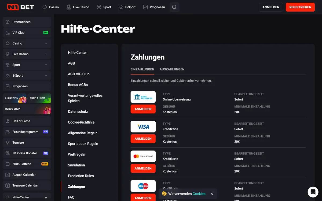
Task: Expand the Sport sidebar chevron
Action: (46, 65)
